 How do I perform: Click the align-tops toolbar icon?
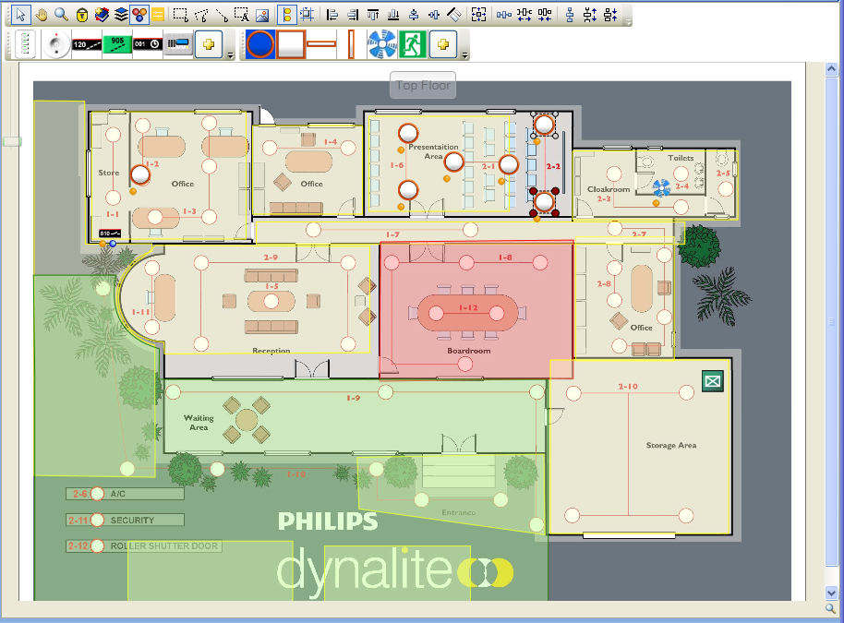371,14
